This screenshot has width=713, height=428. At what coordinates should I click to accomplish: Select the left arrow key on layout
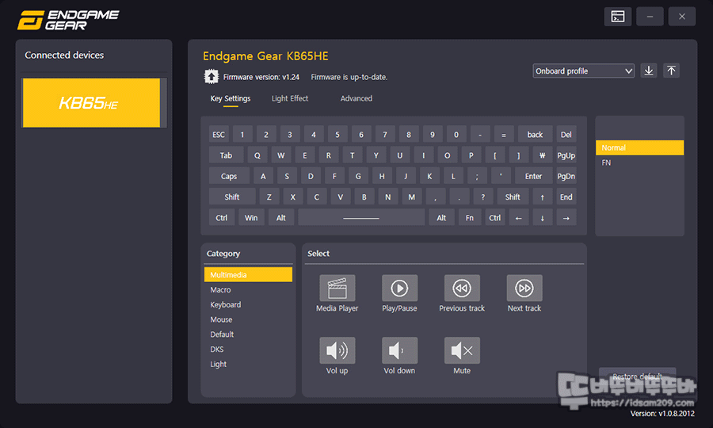point(518,218)
